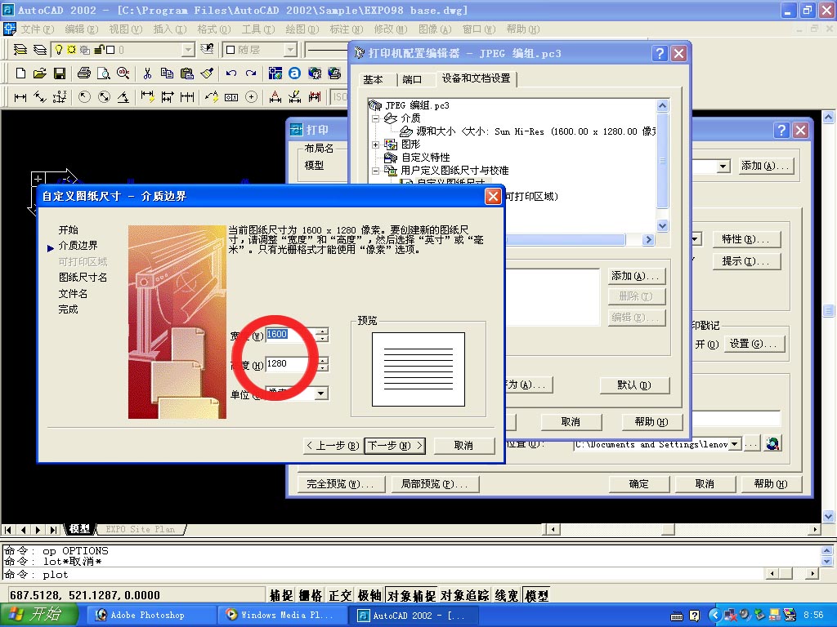Open the 随层 color dropdown in the toolbar
Image resolution: width=837 pixels, height=627 pixels.
coord(290,50)
